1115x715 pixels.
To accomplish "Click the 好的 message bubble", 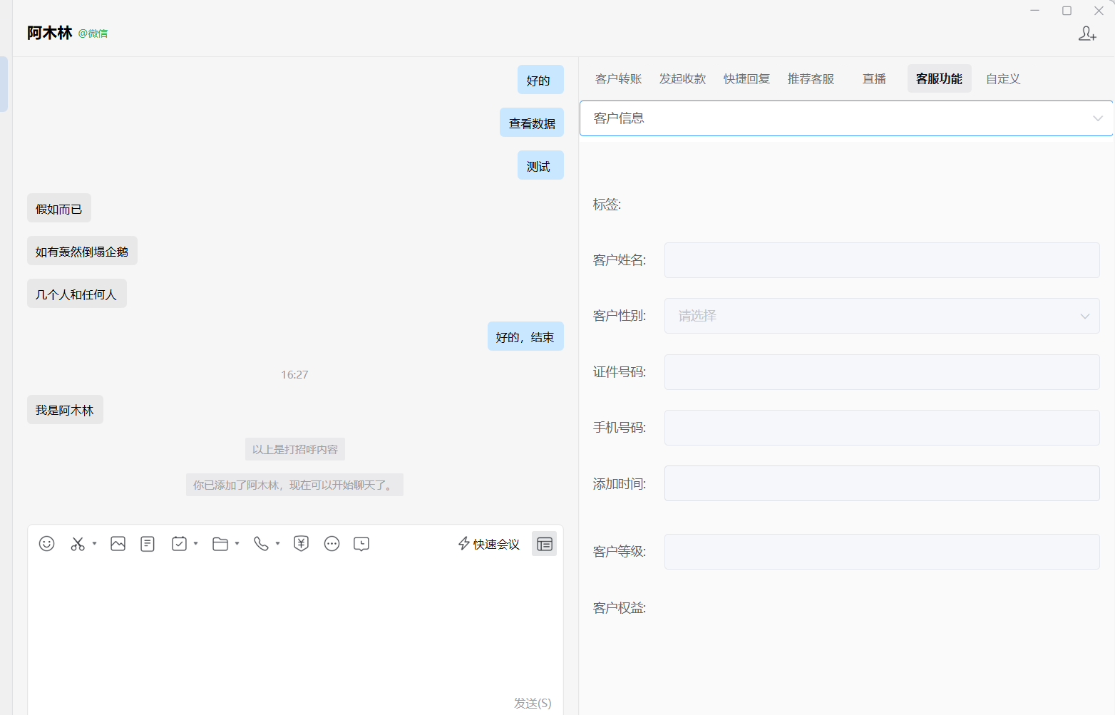I will click(x=540, y=80).
